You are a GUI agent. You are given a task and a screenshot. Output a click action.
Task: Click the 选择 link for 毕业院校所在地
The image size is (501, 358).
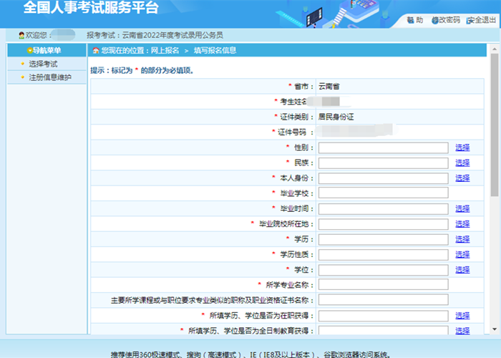tap(462, 224)
